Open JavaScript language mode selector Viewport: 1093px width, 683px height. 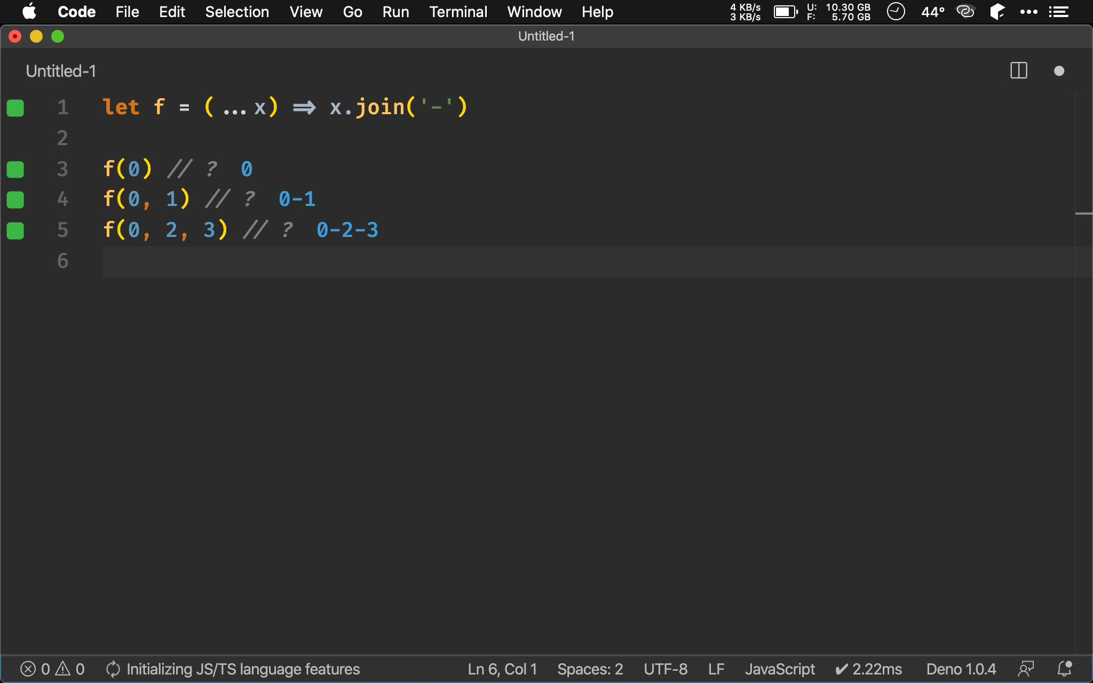pyautogui.click(x=780, y=669)
